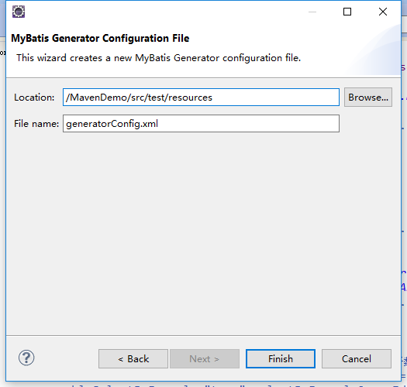Go back with the < Back button

(x=133, y=358)
